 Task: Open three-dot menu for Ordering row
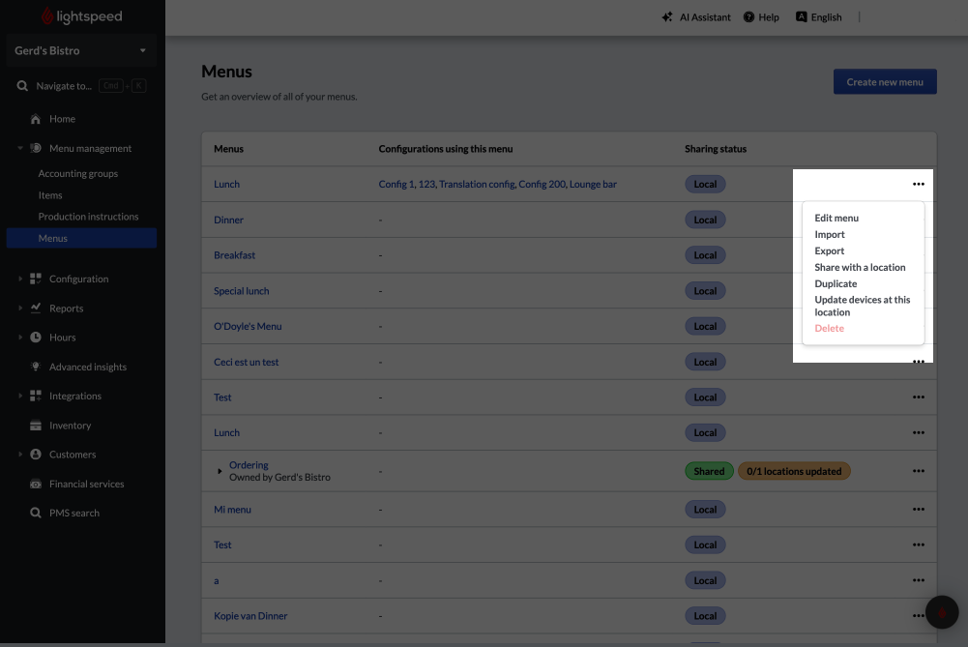click(x=918, y=471)
